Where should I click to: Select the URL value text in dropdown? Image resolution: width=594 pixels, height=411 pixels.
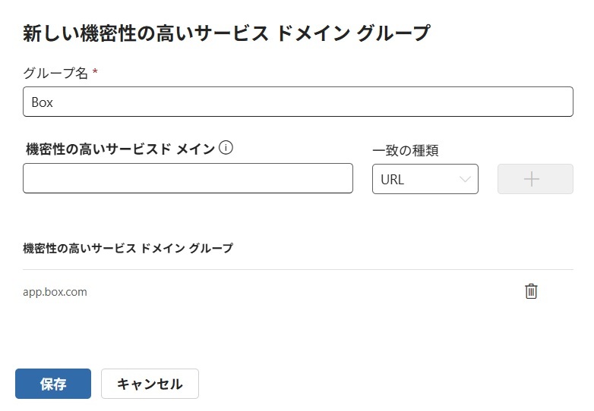click(x=393, y=180)
